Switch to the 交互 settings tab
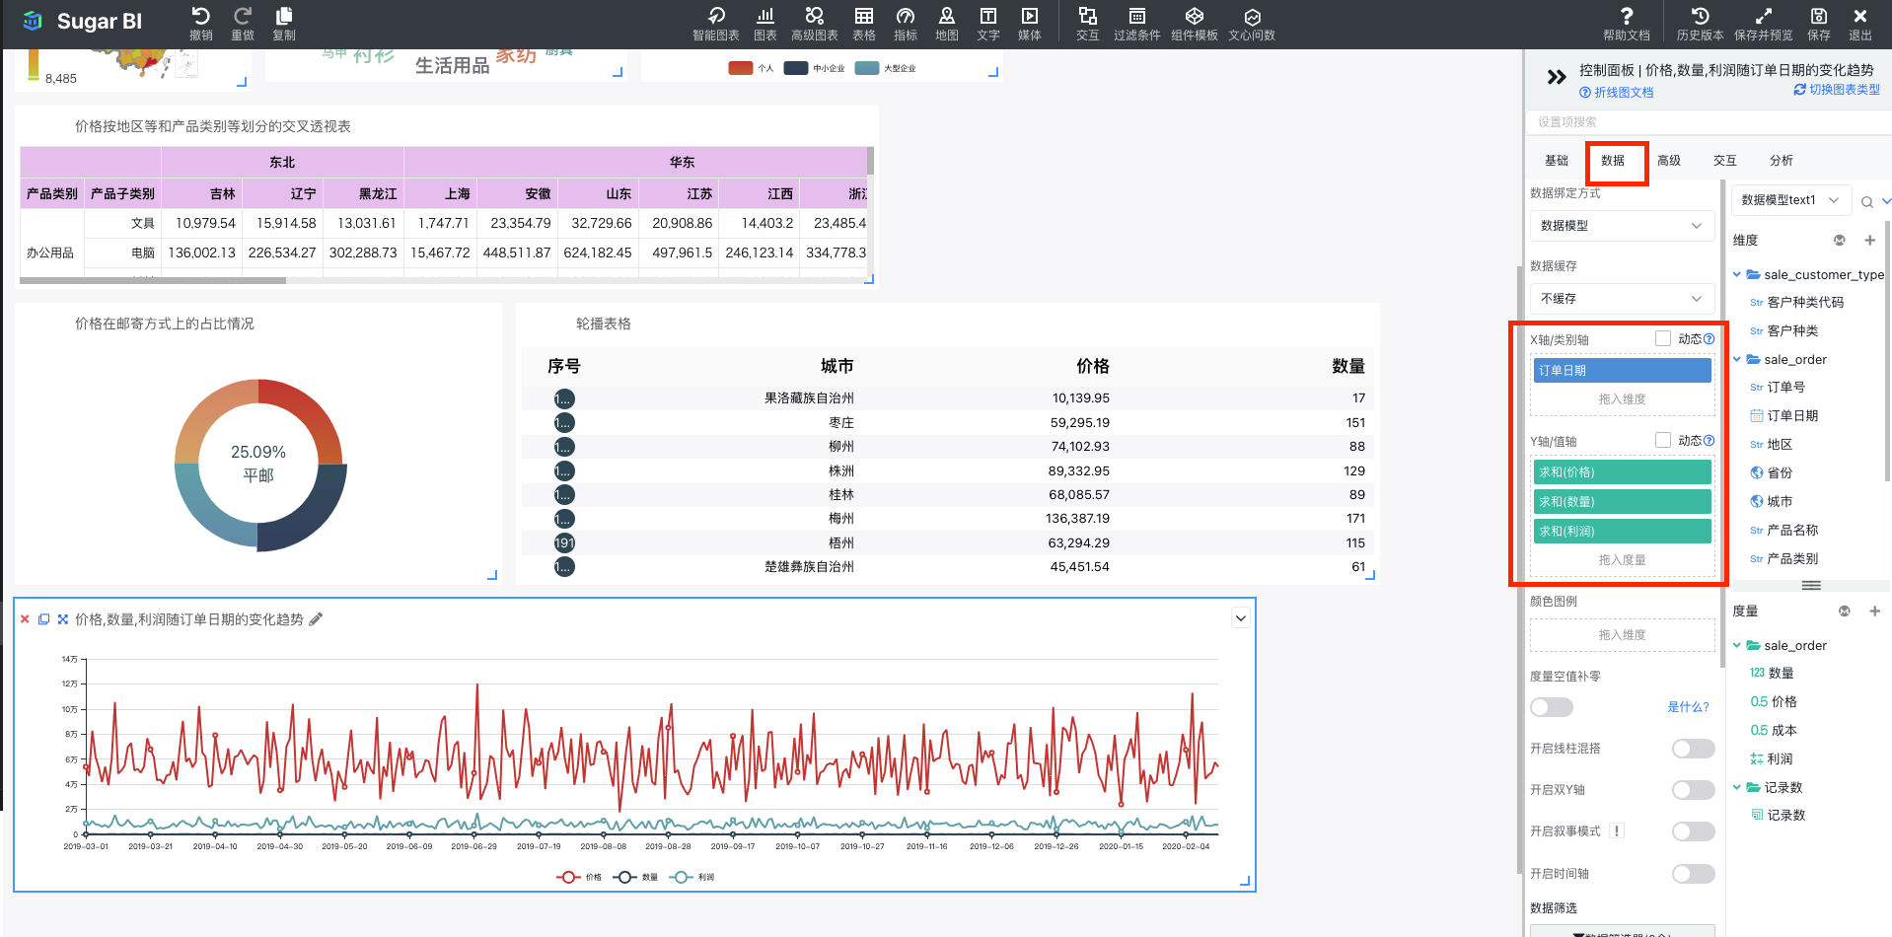Image resolution: width=1892 pixels, height=937 pixels. point(1725,161)
